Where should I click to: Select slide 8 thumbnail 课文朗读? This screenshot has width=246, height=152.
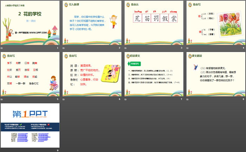point(216,74)
